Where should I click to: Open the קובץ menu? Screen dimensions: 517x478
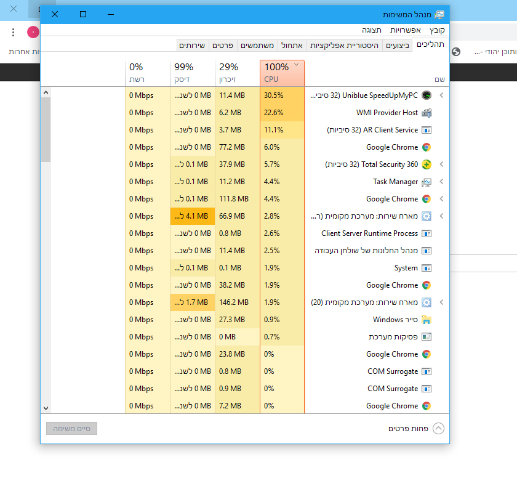tap(437, 30)
